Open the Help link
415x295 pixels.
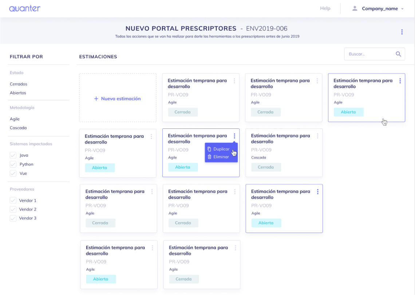tap(325, 8)
